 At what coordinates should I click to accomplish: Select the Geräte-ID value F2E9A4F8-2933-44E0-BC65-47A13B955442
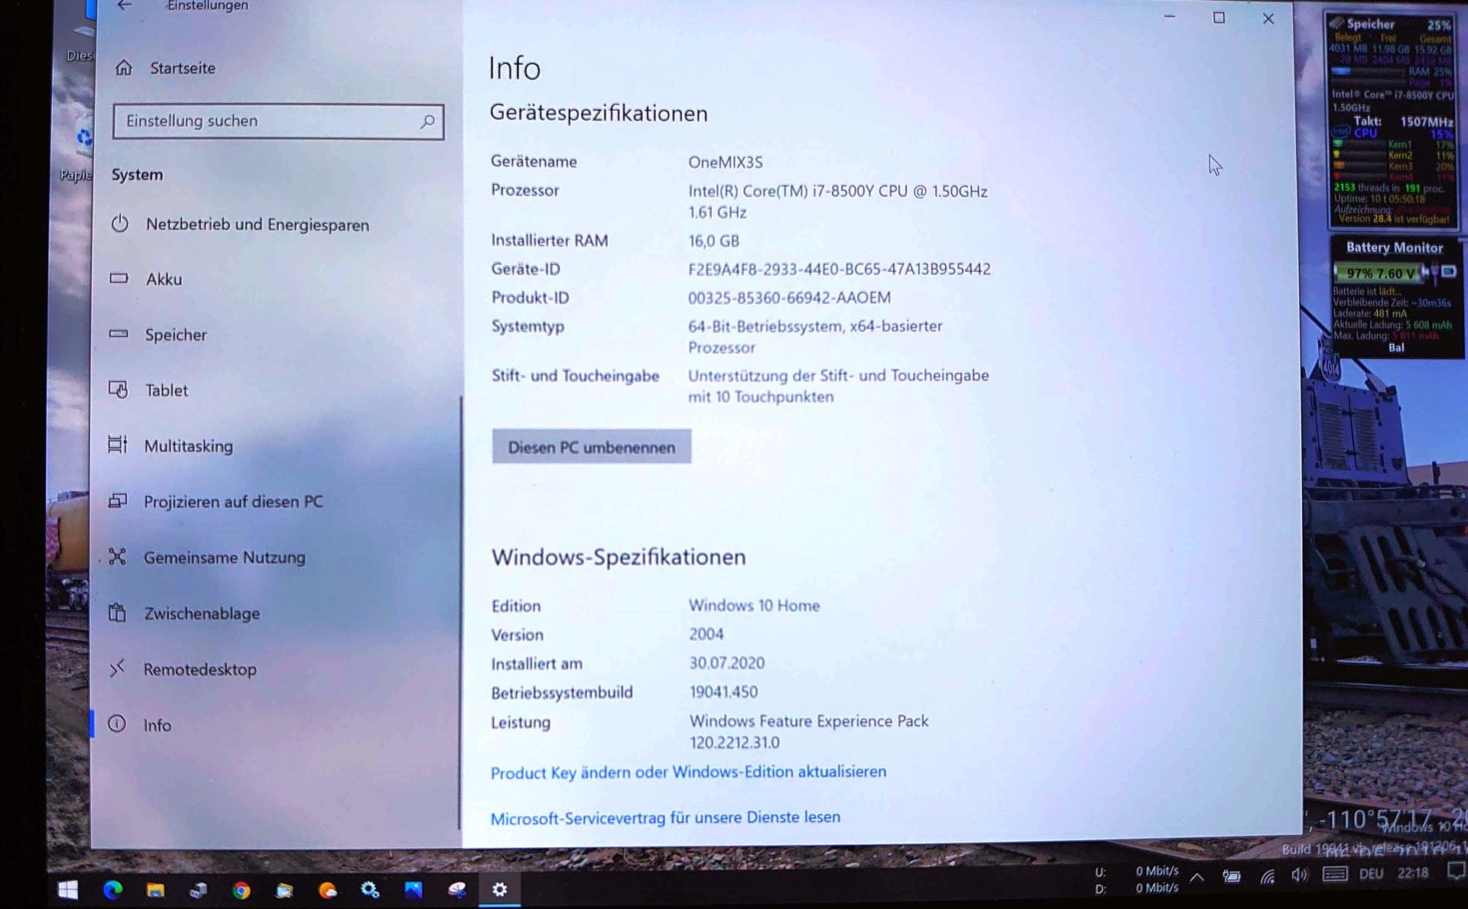840,269
